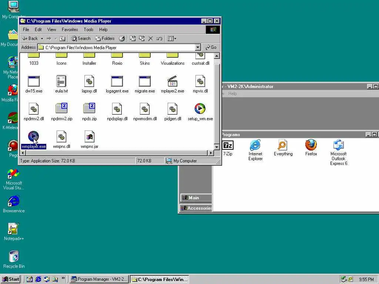Click the Copy To toolbar icon
The height and width of the screenshot is (284, 379).
pos(142,38)
